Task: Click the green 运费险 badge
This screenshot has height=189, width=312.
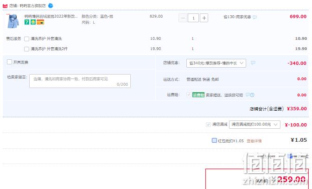Action: pyautogui.click(x=198, y=95)
